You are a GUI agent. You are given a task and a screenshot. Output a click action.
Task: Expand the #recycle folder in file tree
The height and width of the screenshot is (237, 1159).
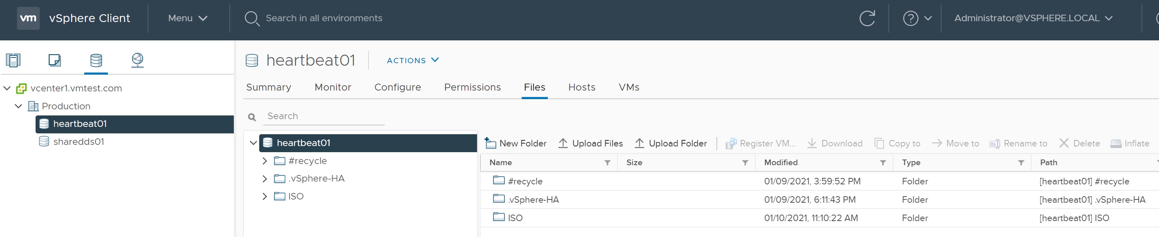coord(265,161)
